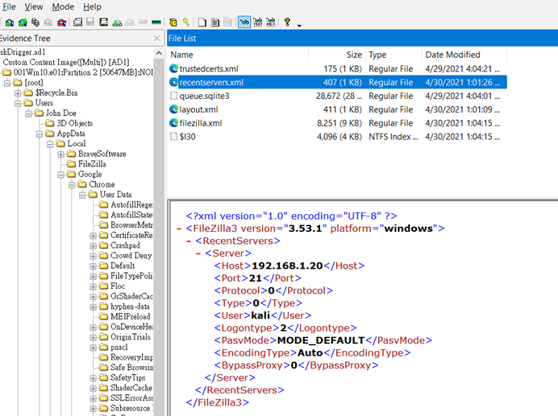Sort file list by Size column
This screenshot has height=416, width=558.
336,55
